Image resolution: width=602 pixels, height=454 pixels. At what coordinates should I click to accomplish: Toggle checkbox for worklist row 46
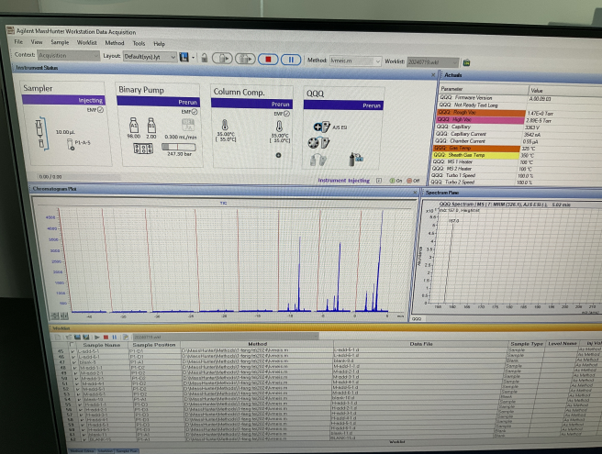click(x=73, y=357)
